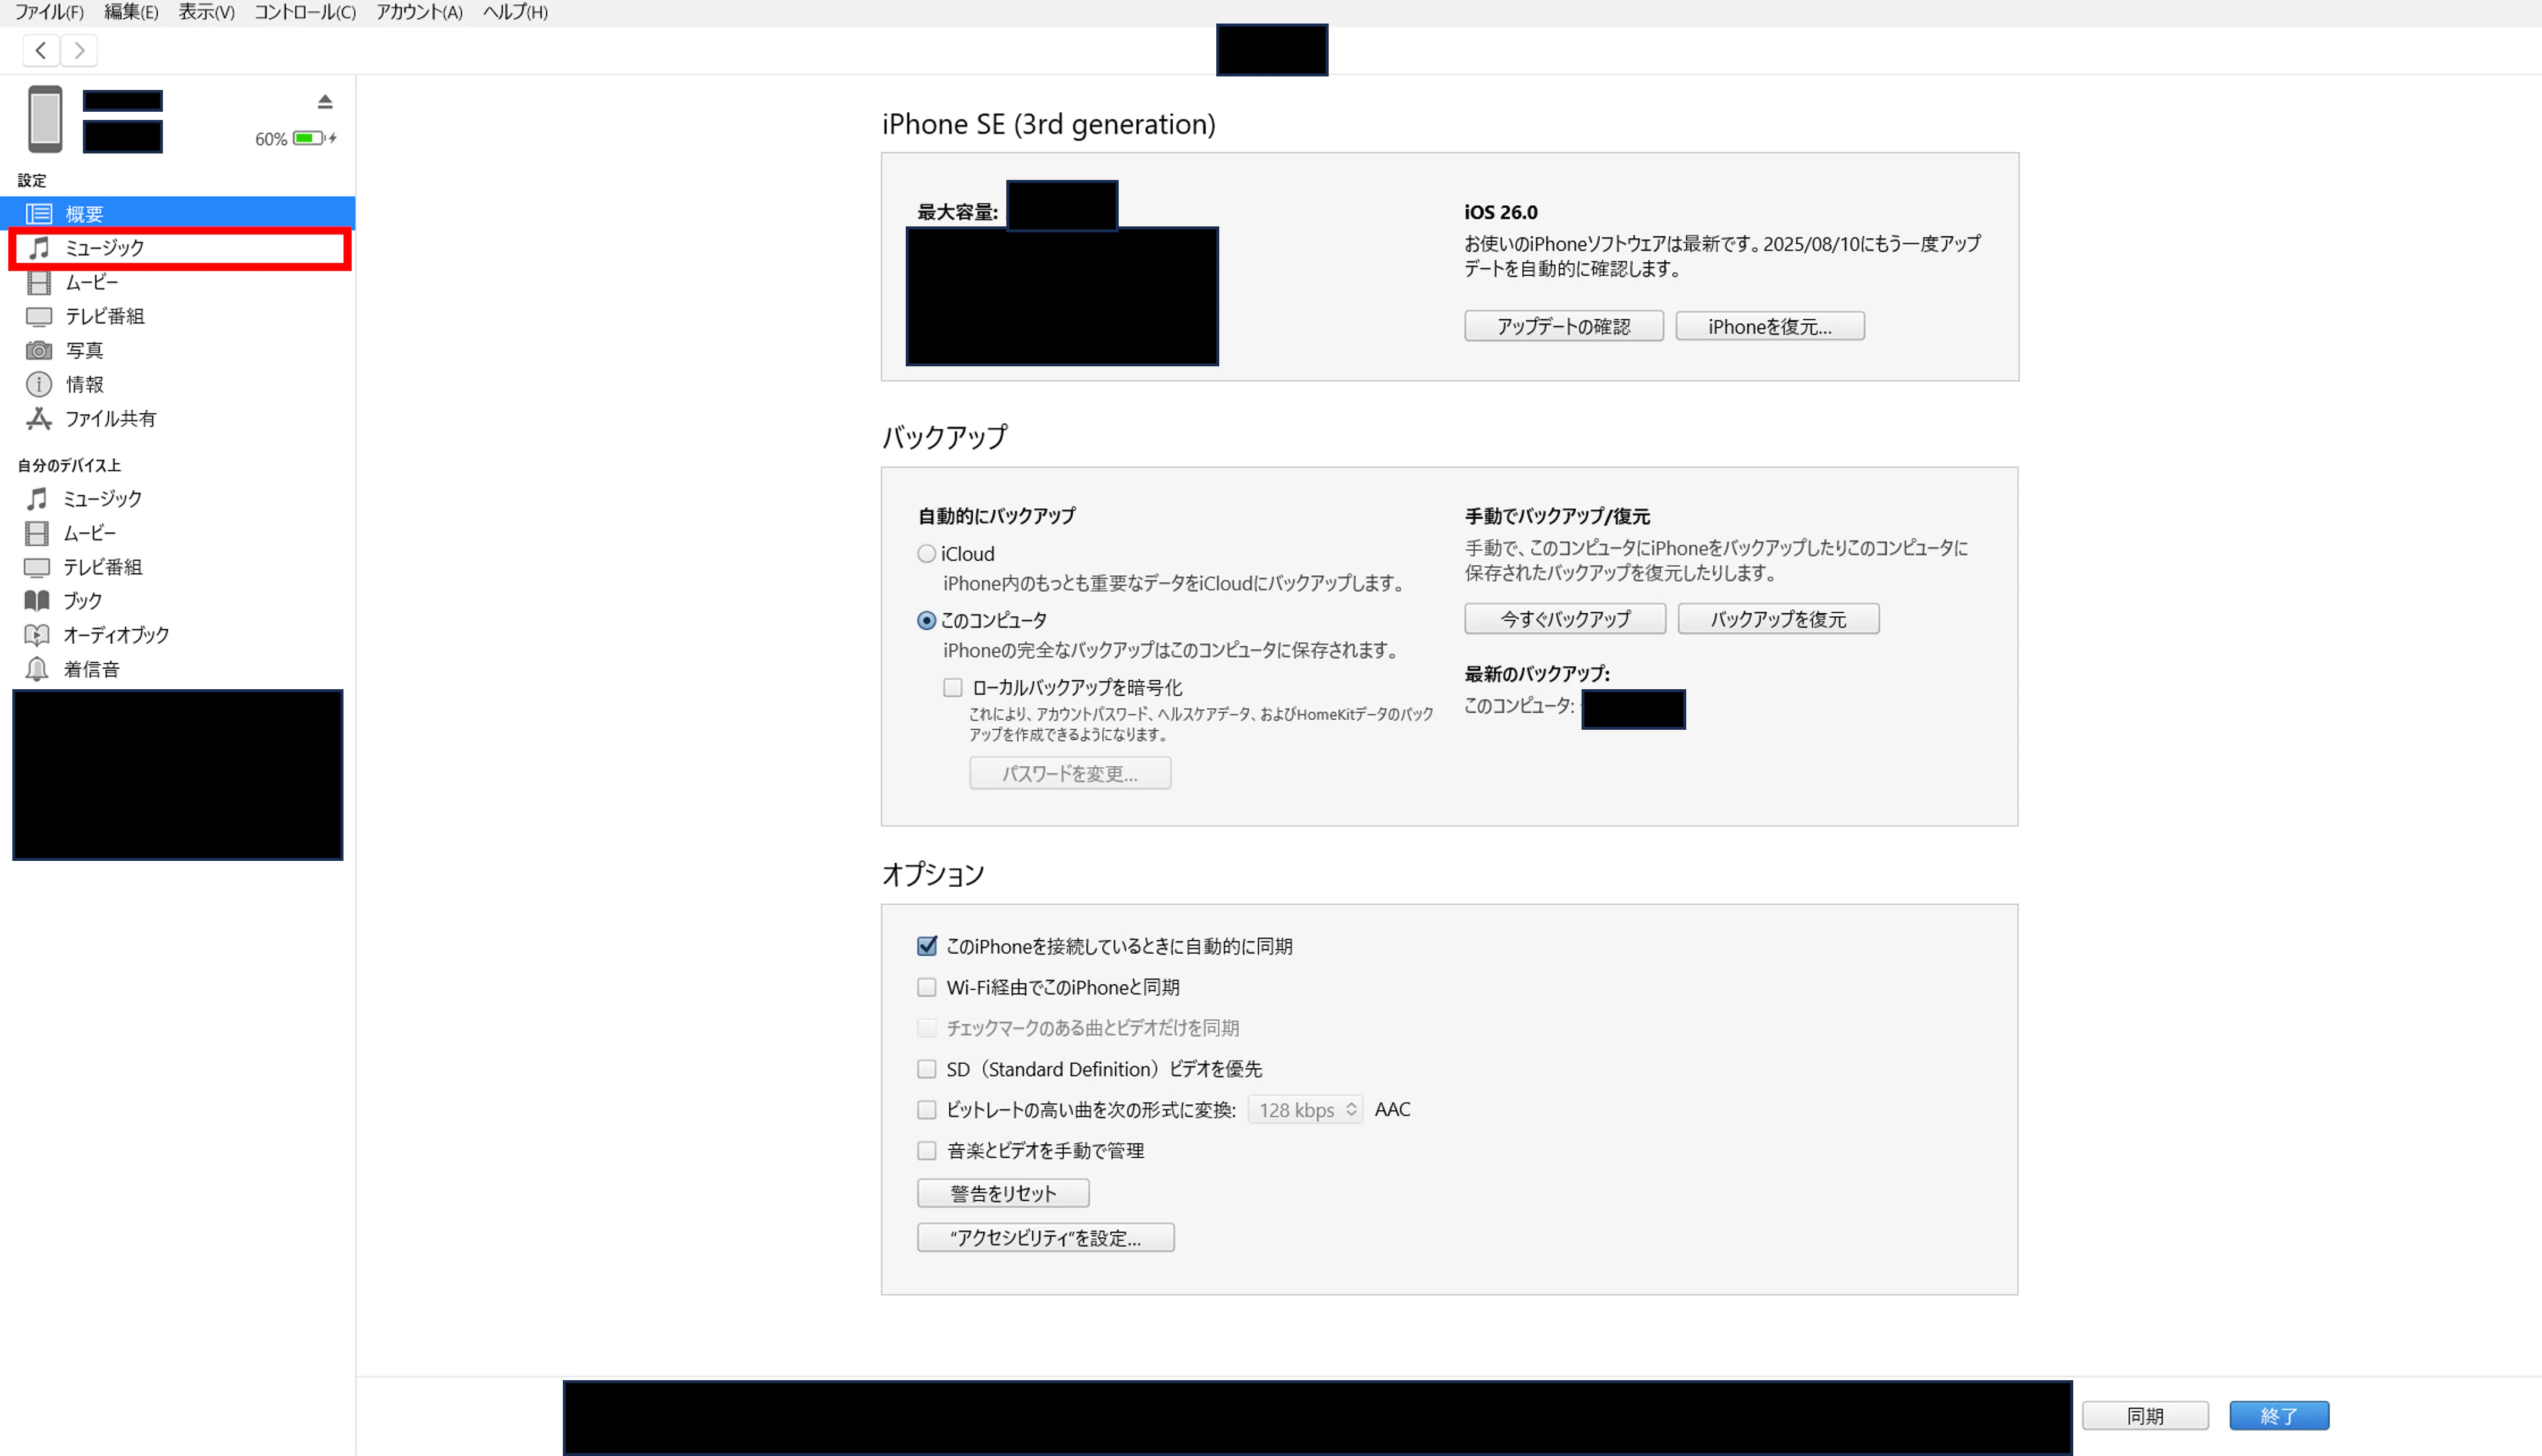Select ムービー under 設定 in sidebar
This screenshot has height=1456, width=2542.
[178, 283]
